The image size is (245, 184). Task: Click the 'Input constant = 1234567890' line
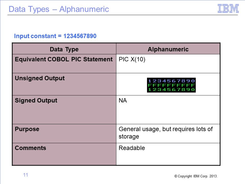[55, 36]
